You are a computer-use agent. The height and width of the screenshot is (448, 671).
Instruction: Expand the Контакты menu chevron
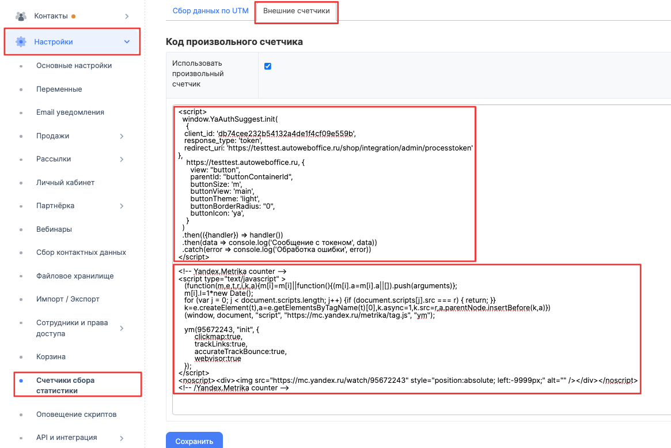point(127,16)
